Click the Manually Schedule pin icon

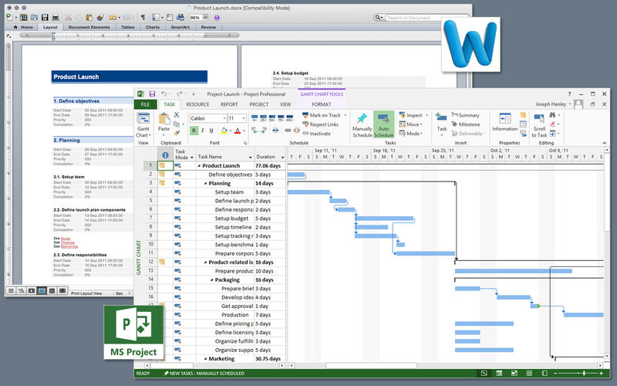[362, 118]
